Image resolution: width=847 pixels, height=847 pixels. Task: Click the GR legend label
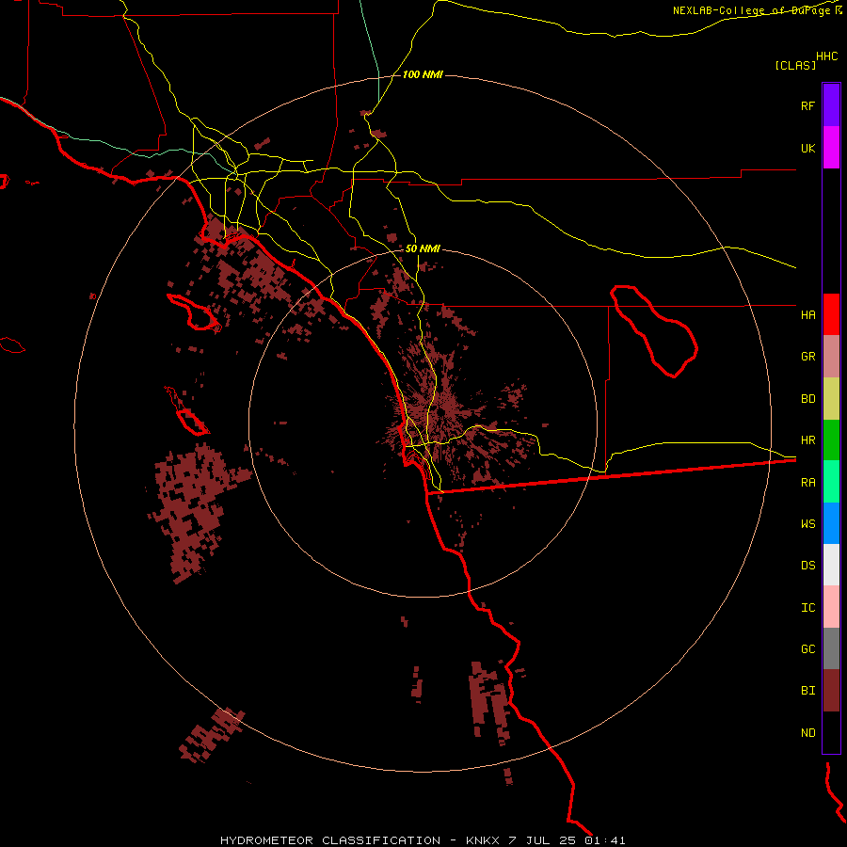coord(807,357)
